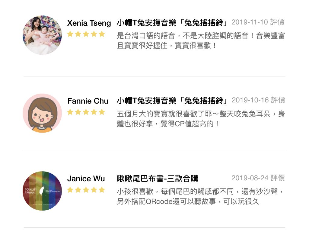The width and height of the screenshot is (309, 232).
Task: Open Xenia Tseng's 小帽T兔安撫音樂「兔兔搖搖鈴」product title
Action: pos(172,23)
